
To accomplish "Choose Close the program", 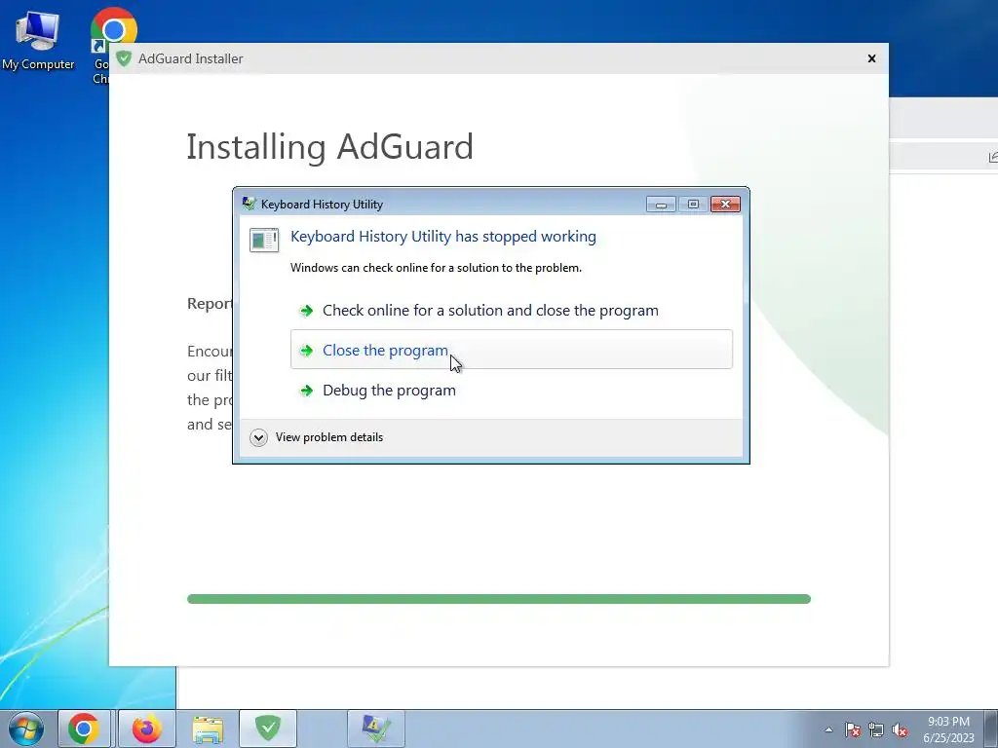I will 511,350.
